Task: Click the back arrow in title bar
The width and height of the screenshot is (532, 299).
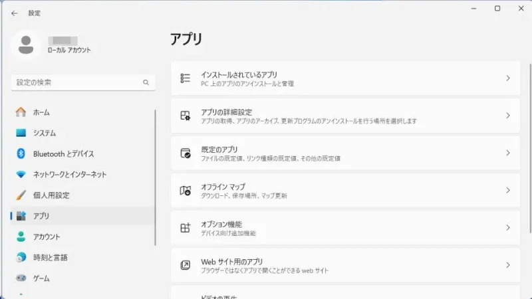Action: pos(14,13)
